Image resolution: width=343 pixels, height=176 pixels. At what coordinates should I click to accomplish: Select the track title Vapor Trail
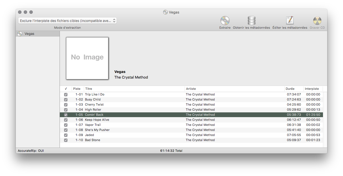coord(93,125)
